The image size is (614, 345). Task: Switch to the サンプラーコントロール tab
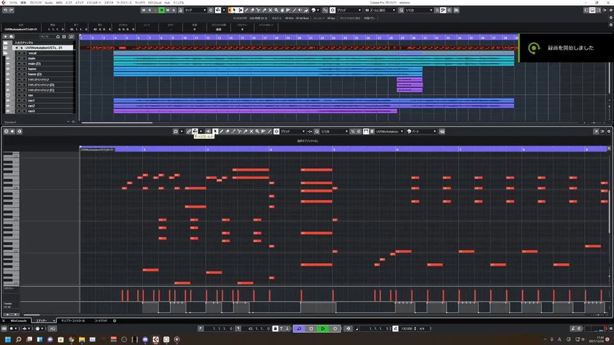pos(73,321)
